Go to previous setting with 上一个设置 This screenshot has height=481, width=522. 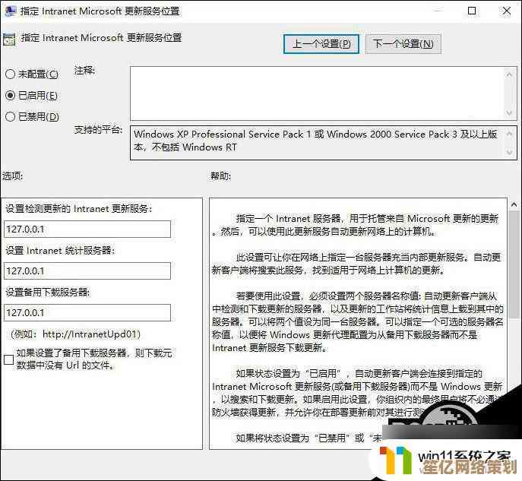[321, 44]
